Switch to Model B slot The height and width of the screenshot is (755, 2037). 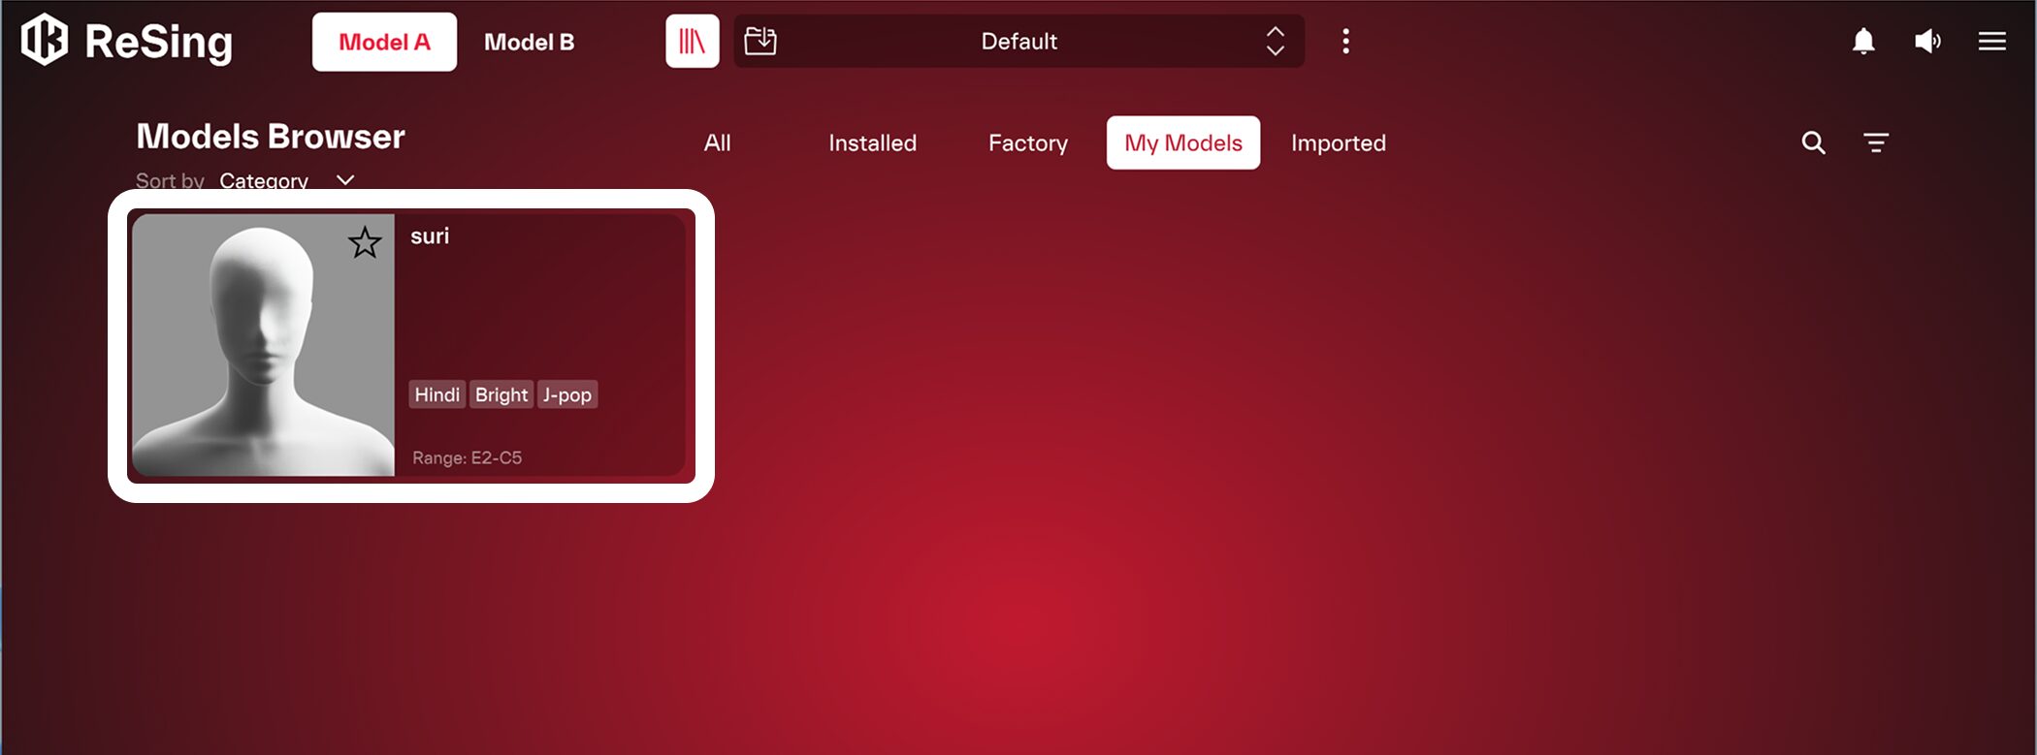point(529,42)
